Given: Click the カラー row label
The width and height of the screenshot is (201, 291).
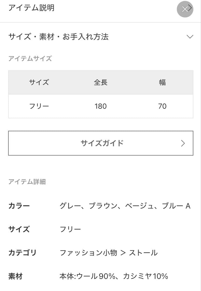Looking at the screenshot, I should point(19,206).
